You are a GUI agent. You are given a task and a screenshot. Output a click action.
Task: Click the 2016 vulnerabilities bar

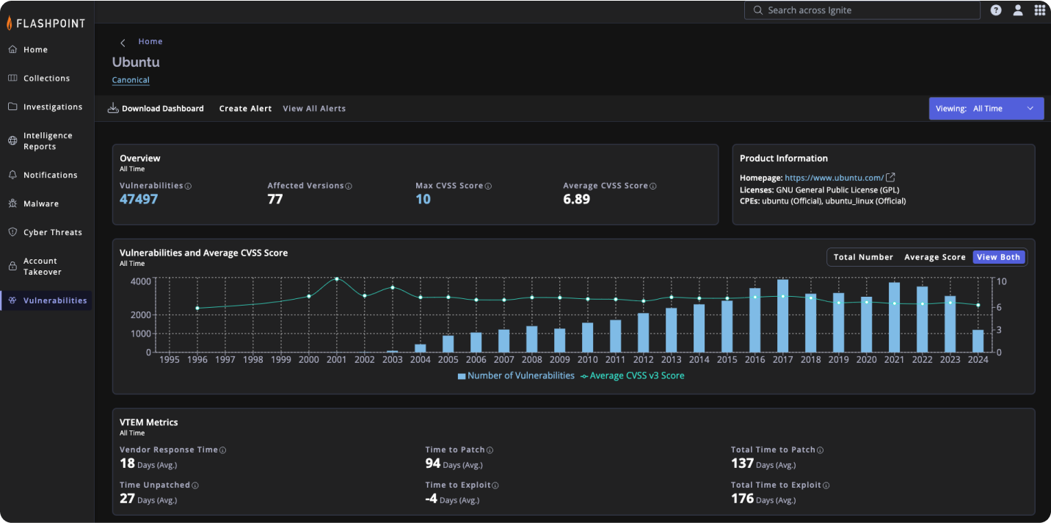coord(755,320)
